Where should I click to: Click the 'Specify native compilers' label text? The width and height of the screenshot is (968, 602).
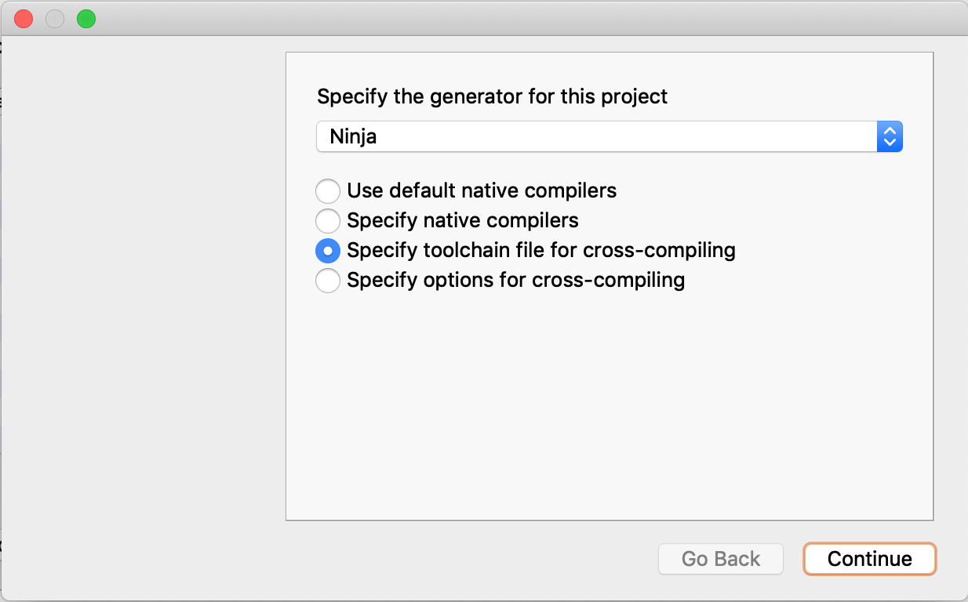(x=463, y=220)
